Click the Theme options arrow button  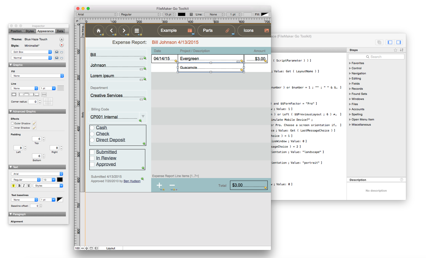pos(61,39)
